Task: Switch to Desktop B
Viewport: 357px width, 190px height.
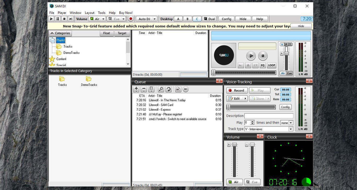Action: click(187, 19)
